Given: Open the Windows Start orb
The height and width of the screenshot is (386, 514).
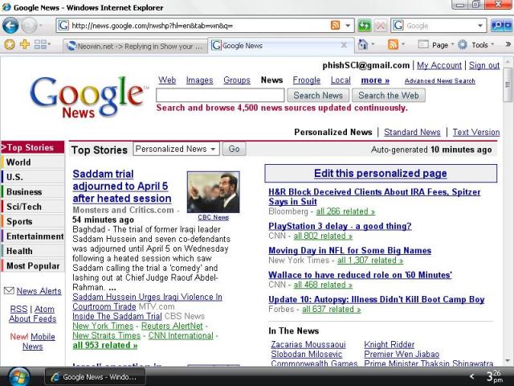Looking at the screenshot, I should 18,376.
